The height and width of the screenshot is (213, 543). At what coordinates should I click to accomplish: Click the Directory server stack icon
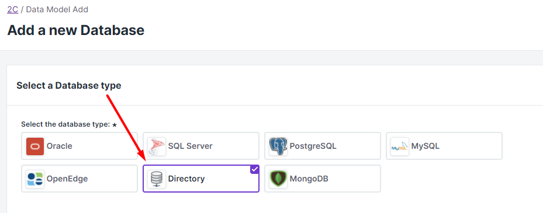click(x=157, y=179)
